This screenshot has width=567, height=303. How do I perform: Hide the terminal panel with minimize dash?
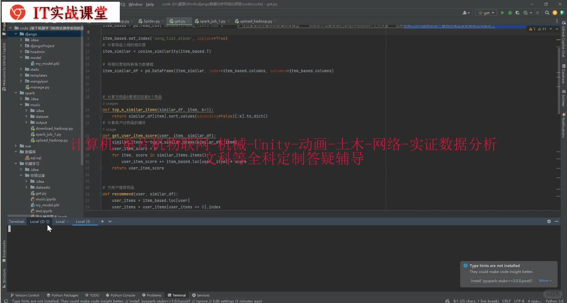(557, 221)
